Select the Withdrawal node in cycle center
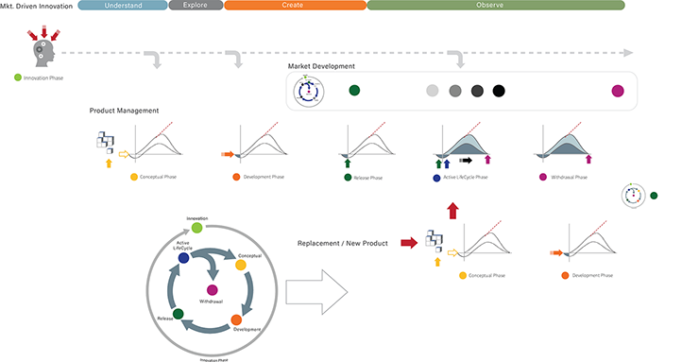The height and width of the screenshot is (362, 682). click(212, 290)
